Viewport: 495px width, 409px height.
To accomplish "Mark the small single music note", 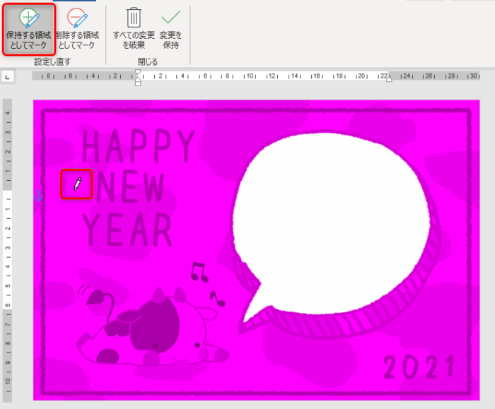I will (x=217, y=297).
